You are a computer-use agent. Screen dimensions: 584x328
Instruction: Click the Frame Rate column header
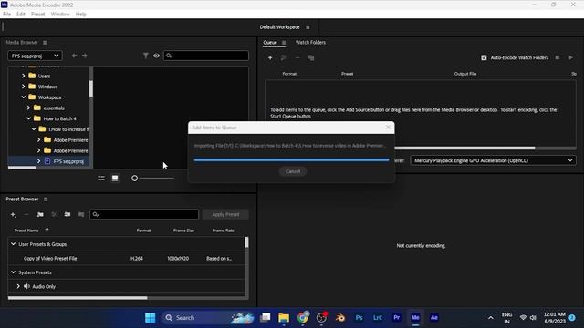pos(223,231)
